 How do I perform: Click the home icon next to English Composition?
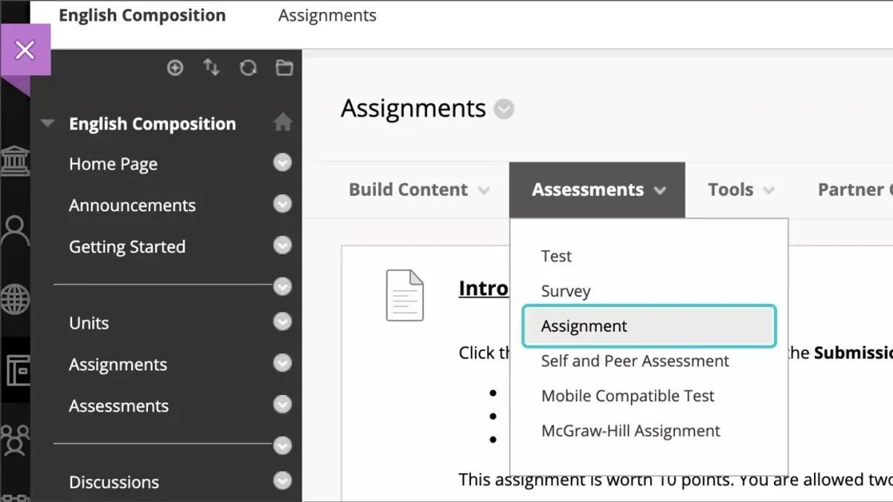(x=283, y=123)
